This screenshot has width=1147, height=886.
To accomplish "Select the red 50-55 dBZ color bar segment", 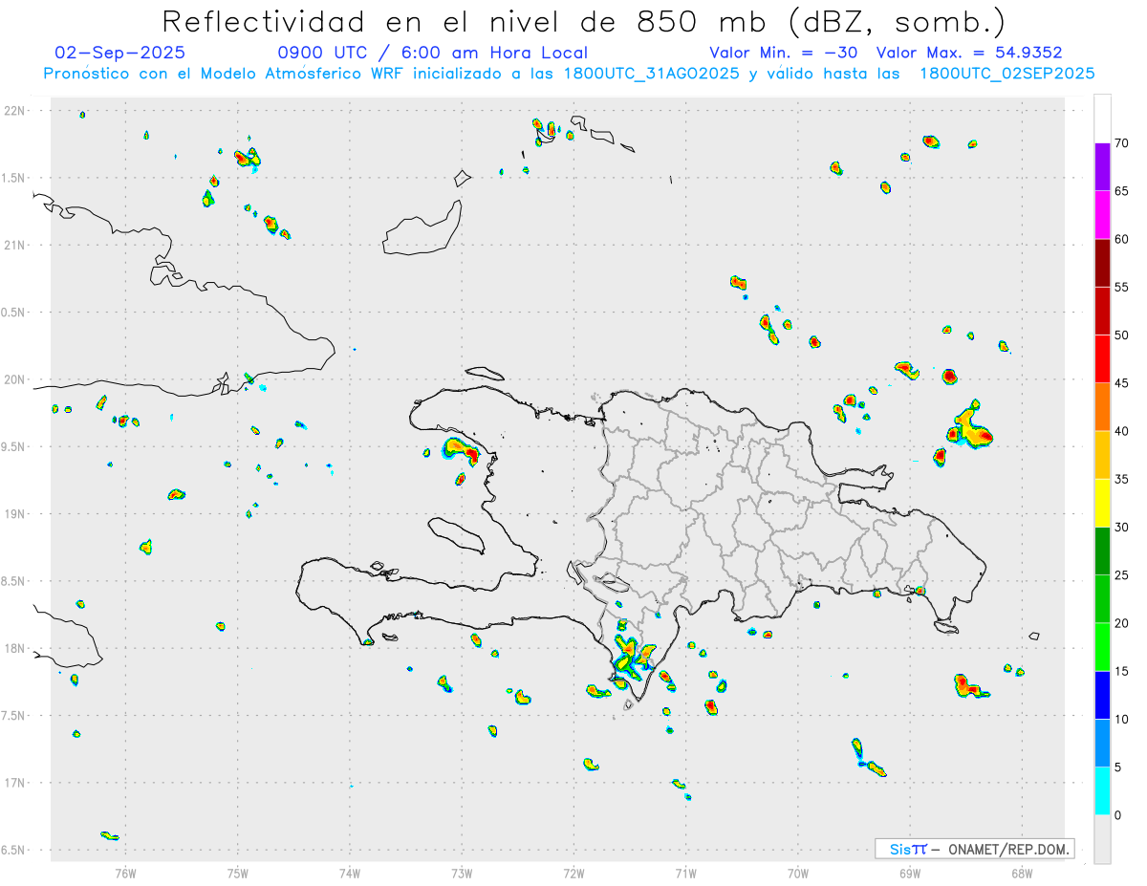I will [1102, 311].
